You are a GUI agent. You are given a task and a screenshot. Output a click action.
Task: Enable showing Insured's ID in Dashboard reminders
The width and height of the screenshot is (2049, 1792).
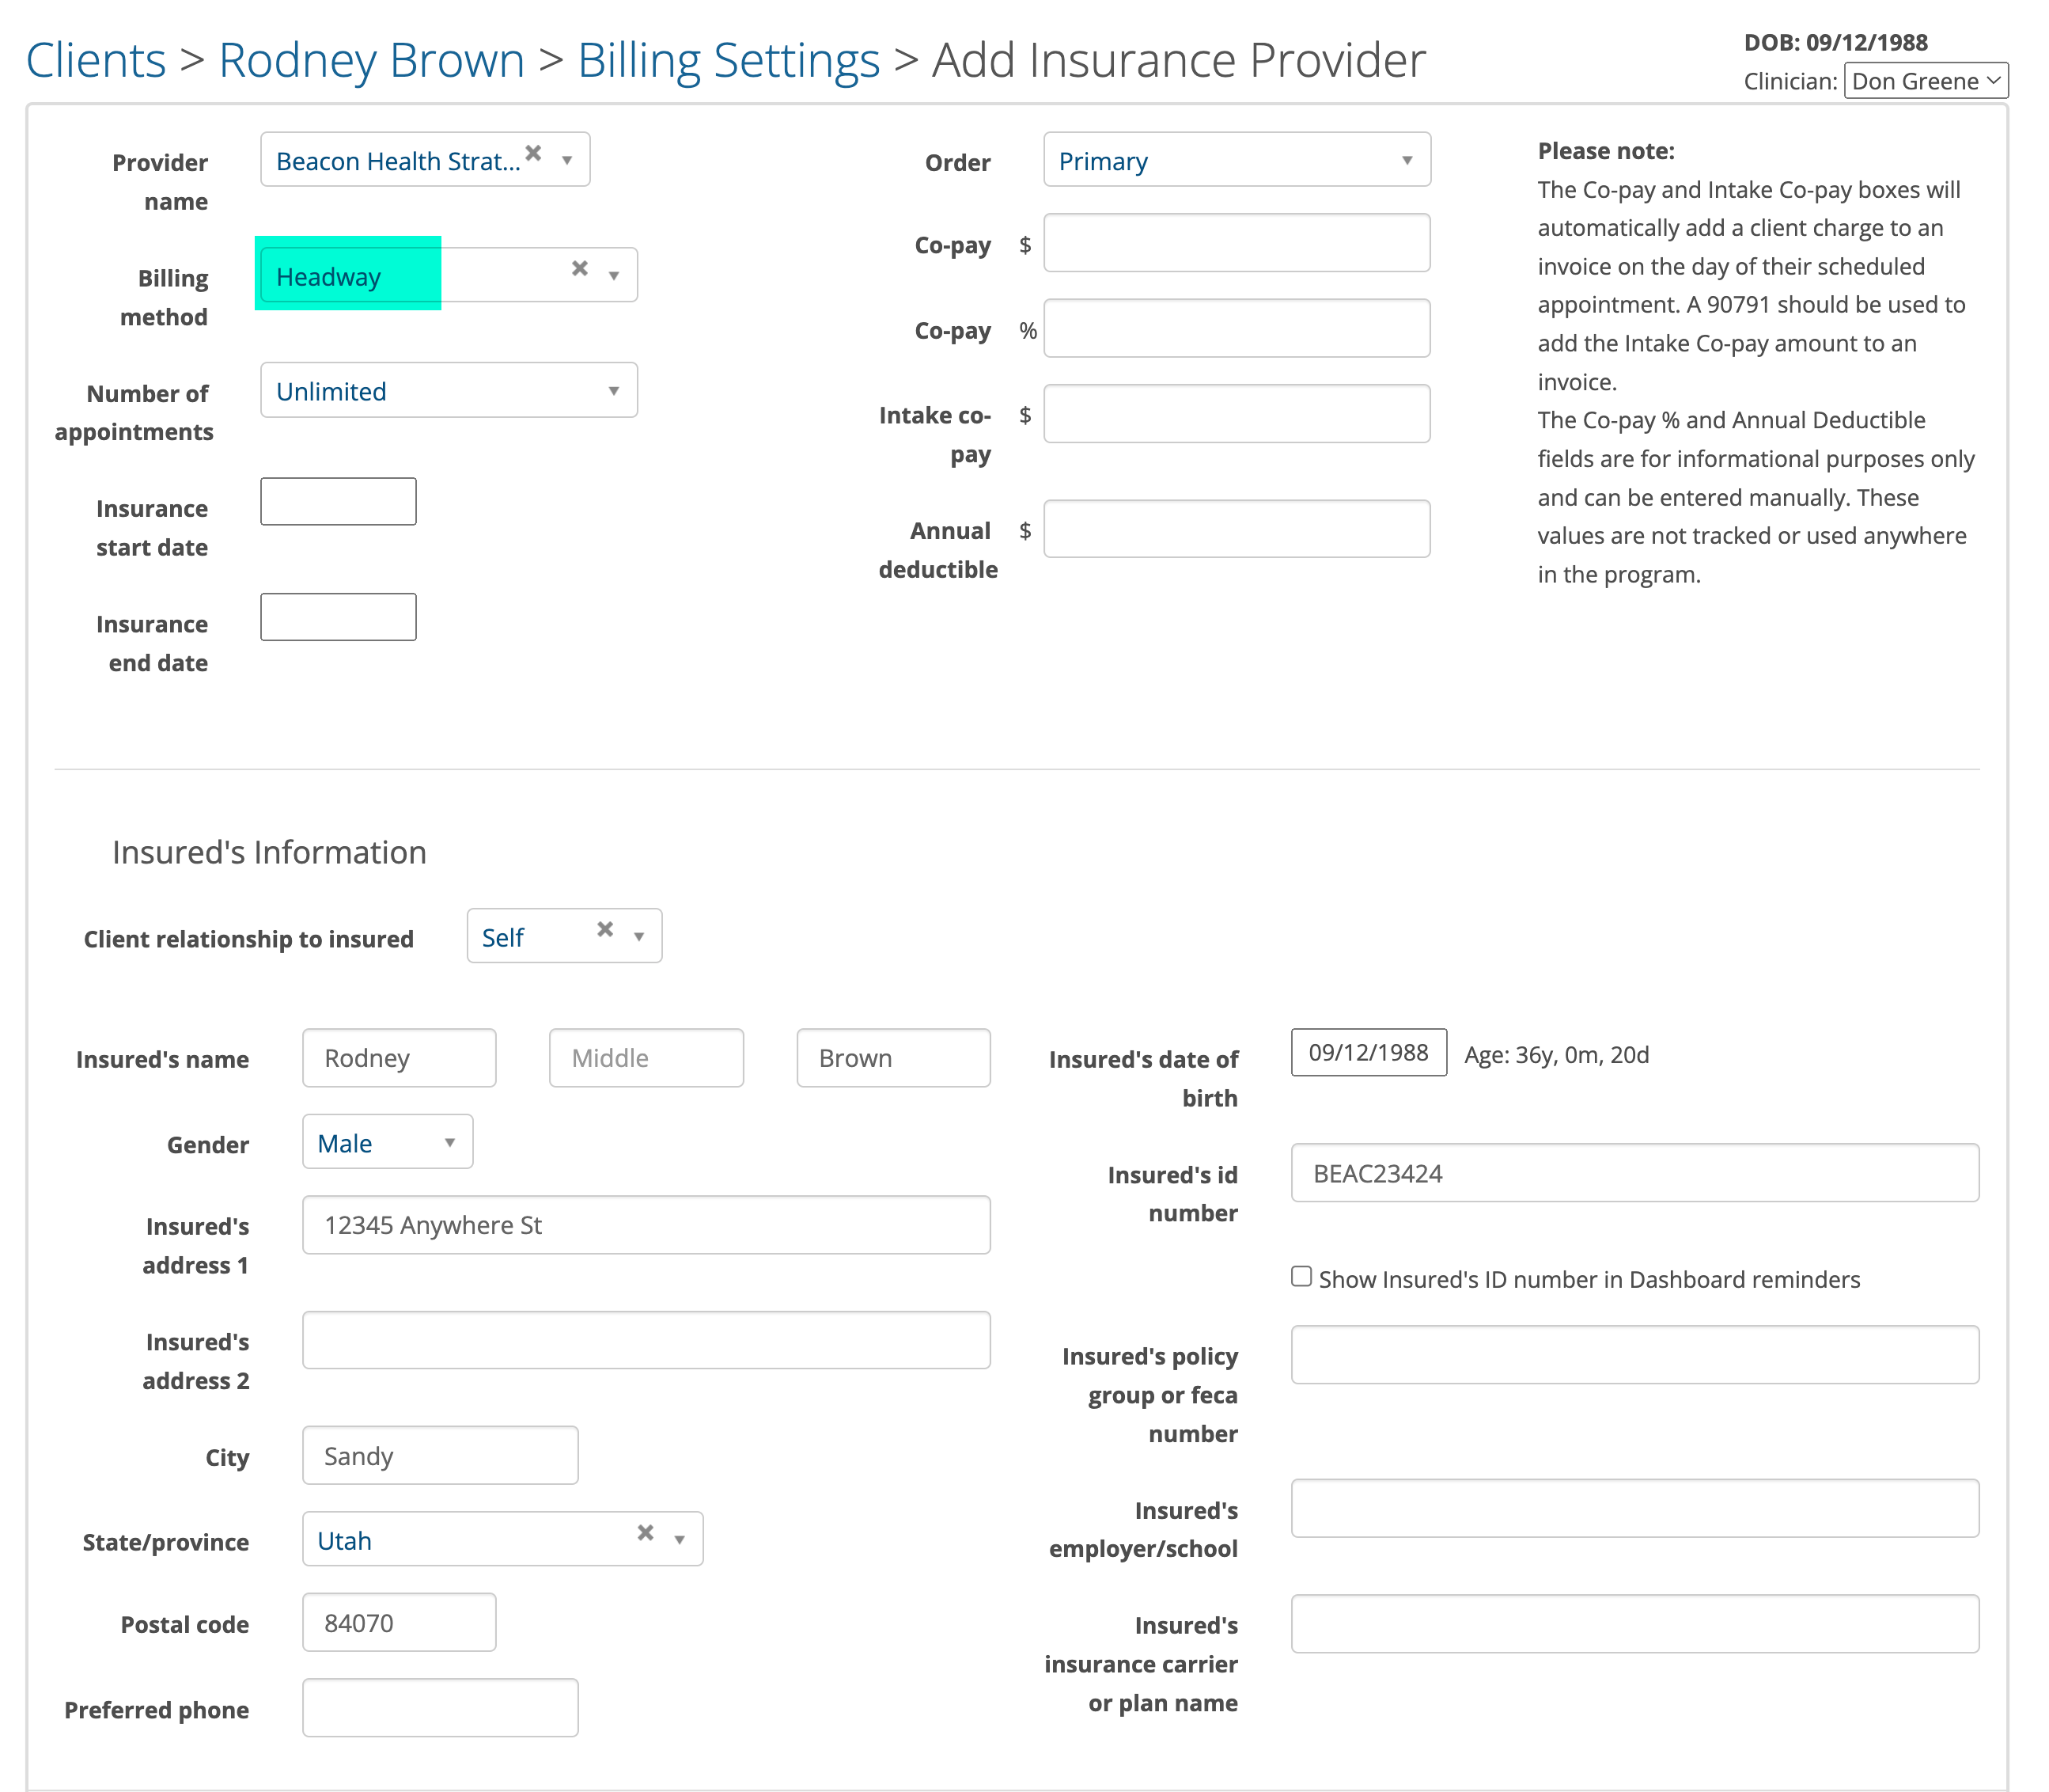click(1301, 1277)
